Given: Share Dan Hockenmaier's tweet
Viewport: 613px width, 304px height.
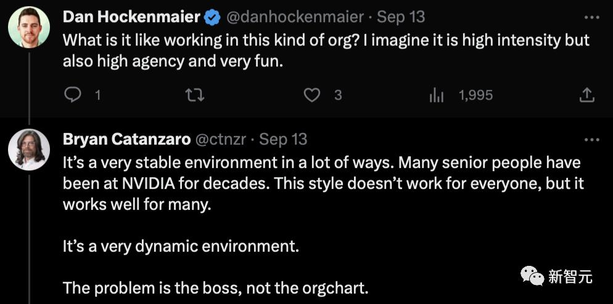Looking at the screenshot, I should coord(587,95).
